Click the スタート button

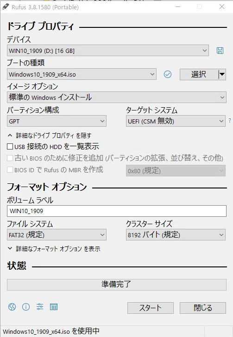click(151, 308)
